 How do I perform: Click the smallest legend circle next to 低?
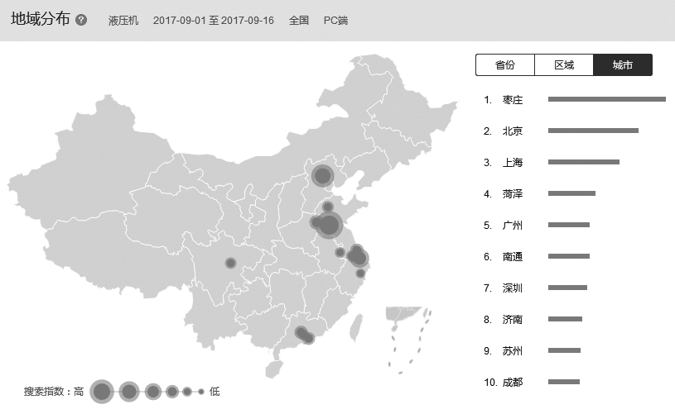(200, 392)
